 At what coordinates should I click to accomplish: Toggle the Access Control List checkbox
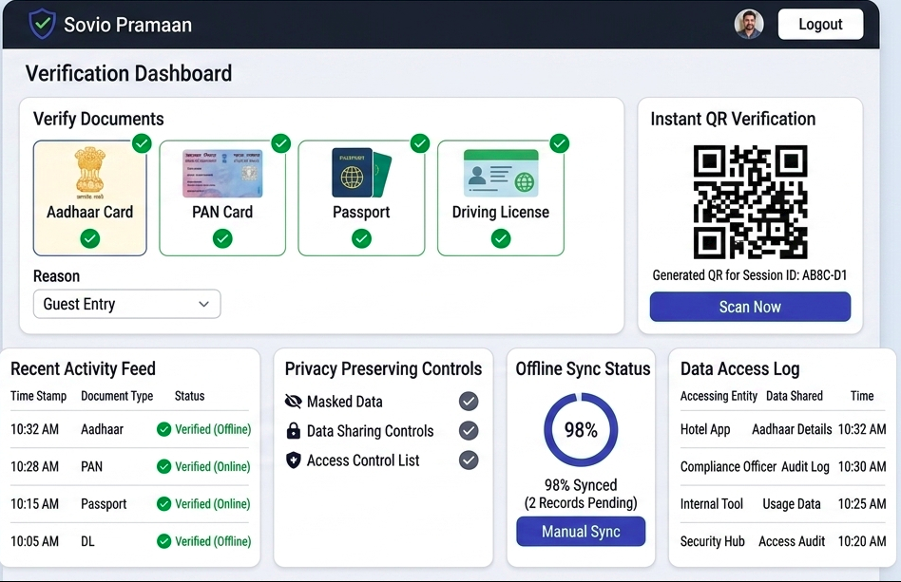click(x=469, y=460)
